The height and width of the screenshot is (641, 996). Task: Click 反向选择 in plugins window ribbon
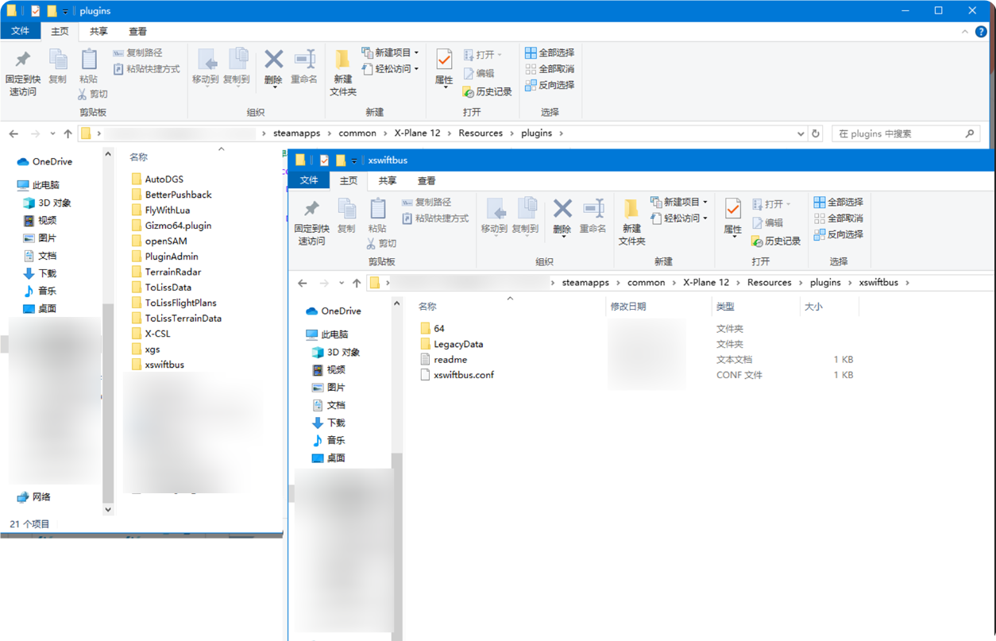[x=550, y=85]
